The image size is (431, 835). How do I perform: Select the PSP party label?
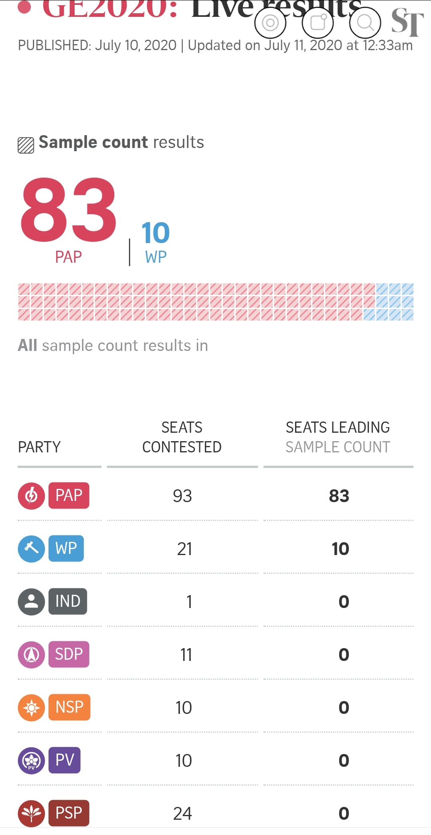(x=69, y=813)
